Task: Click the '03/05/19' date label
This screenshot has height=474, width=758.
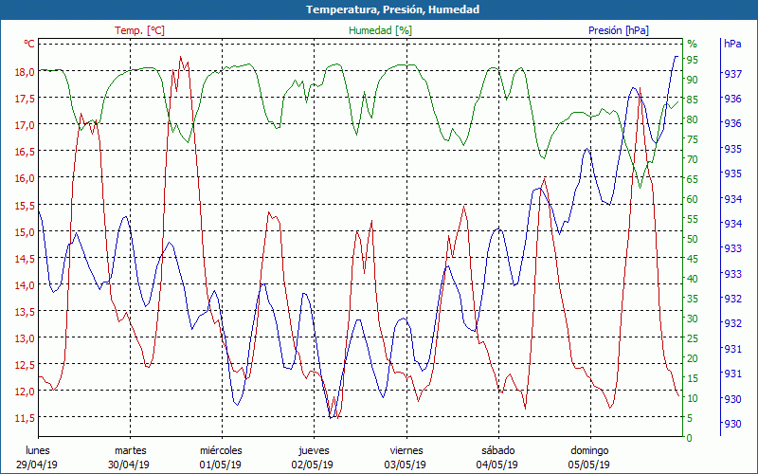Action: [x=406, y=465]
